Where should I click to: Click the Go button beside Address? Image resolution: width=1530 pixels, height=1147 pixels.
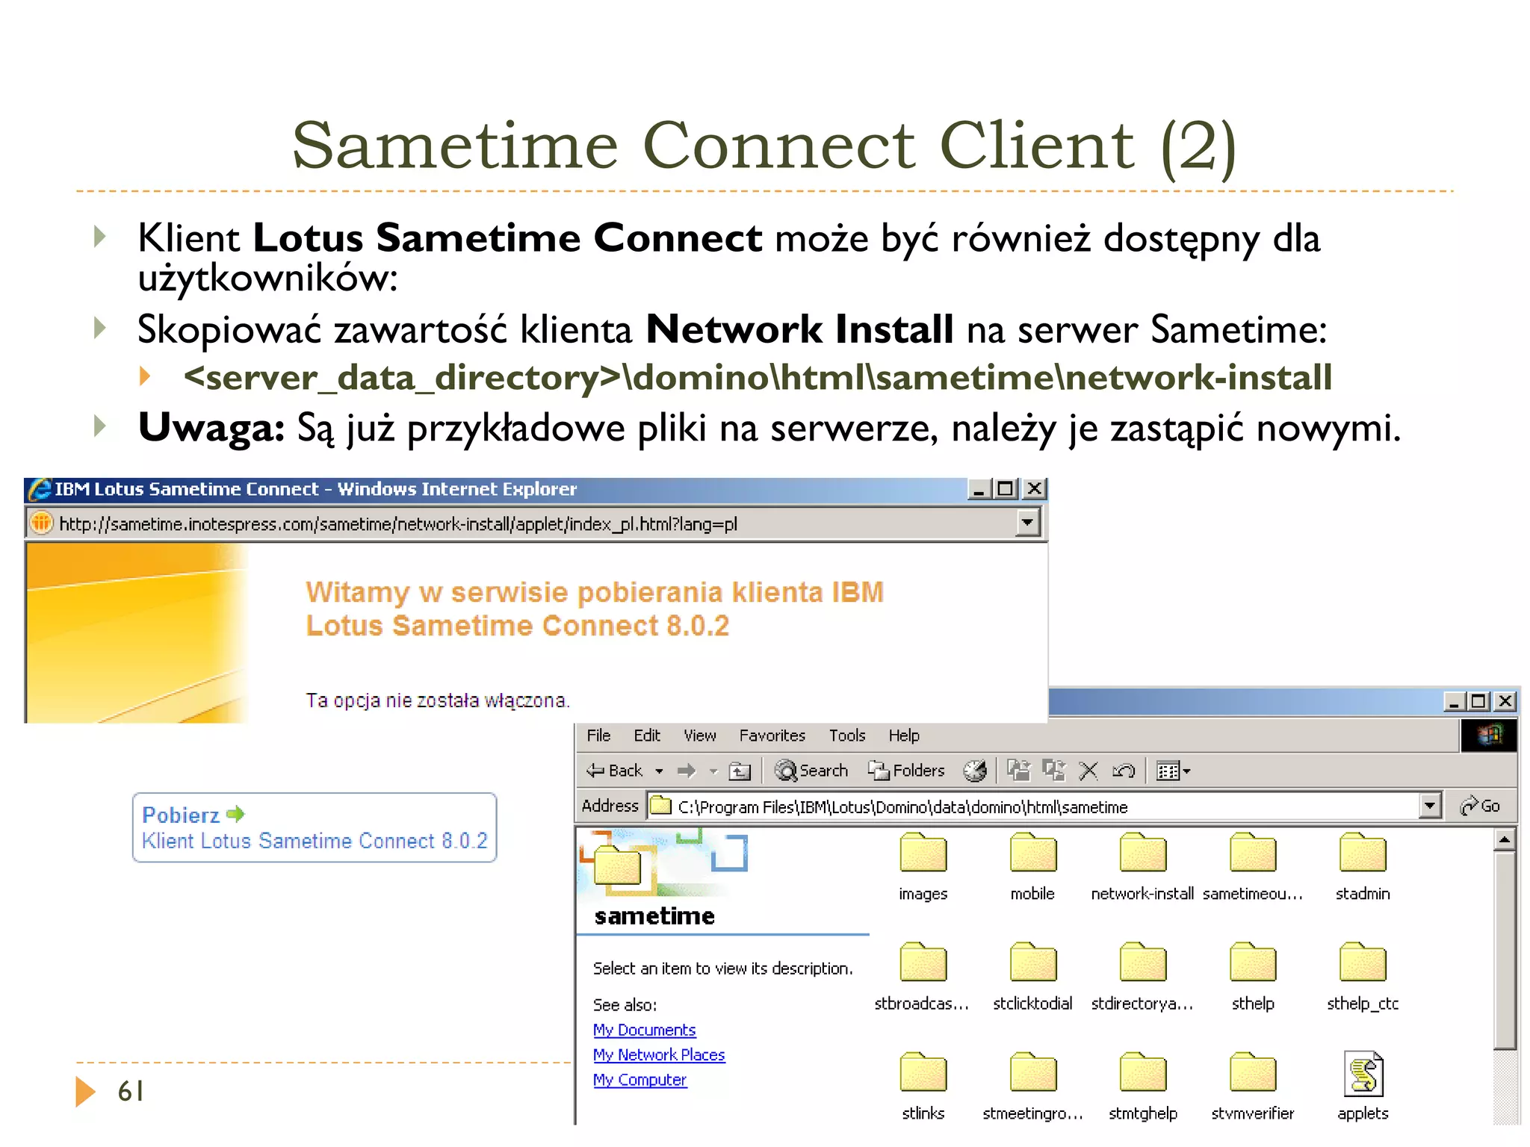(x=1481, y=806)
